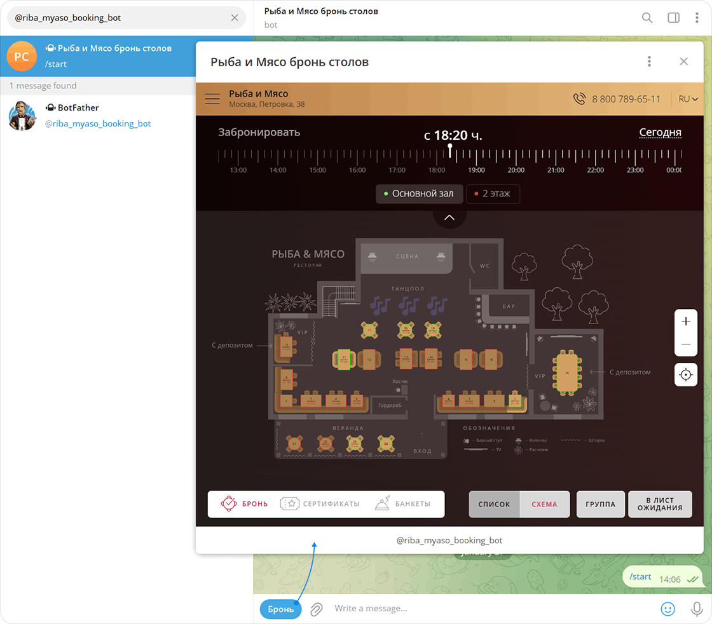This screenshot has height=624, width=712.
Task: Select the 2 этаж hall
Action: tap(493, 194)
